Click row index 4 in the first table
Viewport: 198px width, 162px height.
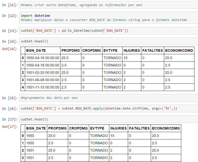[23, 87]
